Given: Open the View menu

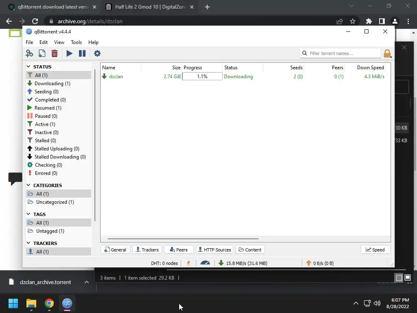Looking at the screenshot, I should pos(59,42).
